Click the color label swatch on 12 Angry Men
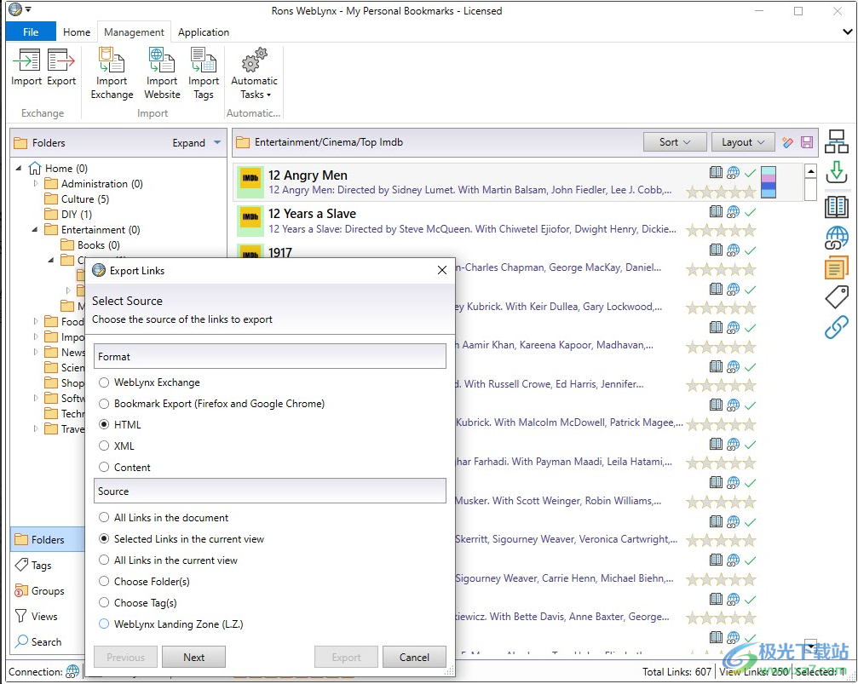858x684 pixels. tap(768, 182)
